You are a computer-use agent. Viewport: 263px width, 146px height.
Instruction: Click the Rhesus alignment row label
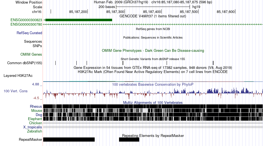pos(36,106)
